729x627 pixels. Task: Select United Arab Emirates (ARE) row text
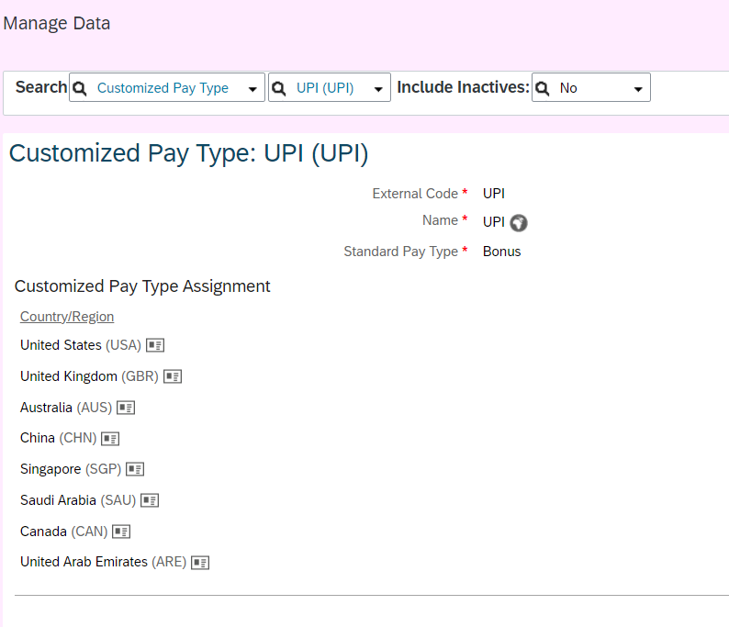103,562
